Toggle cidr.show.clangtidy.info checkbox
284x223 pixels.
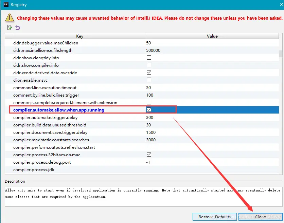(x=149, y=58)
